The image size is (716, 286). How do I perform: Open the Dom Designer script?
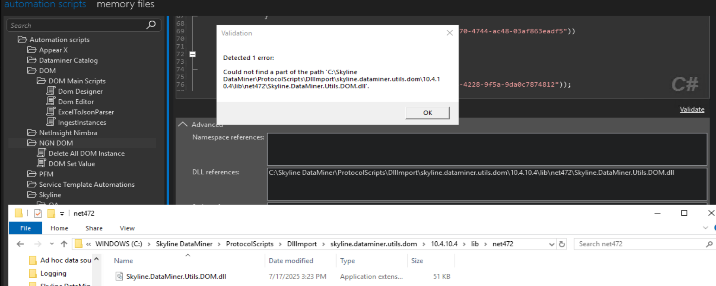tap(80, 91)
